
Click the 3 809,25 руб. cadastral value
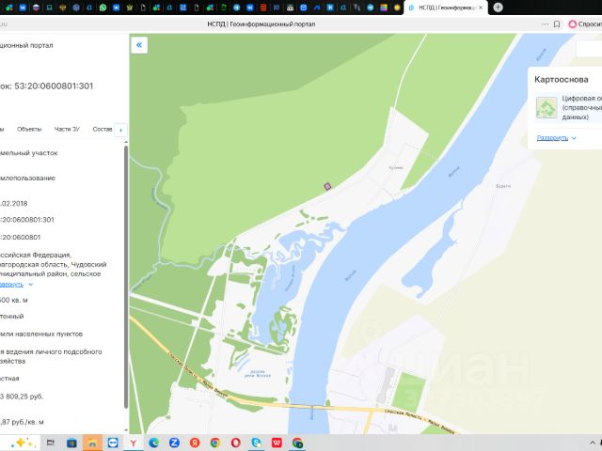click(x=22, y=397)
